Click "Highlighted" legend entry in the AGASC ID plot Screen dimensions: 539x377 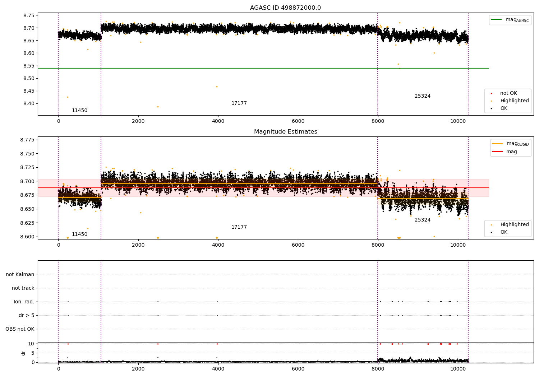[510, 101]
